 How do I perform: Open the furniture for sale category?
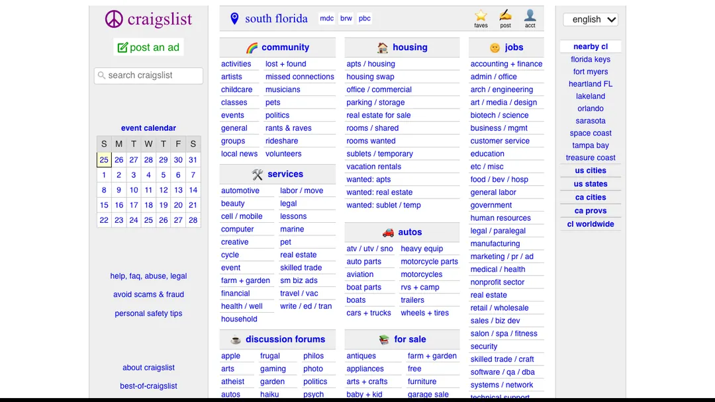click(422, 382)
